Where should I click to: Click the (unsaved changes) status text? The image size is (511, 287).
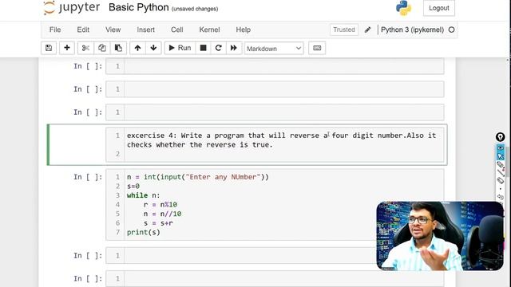[195, 9]
